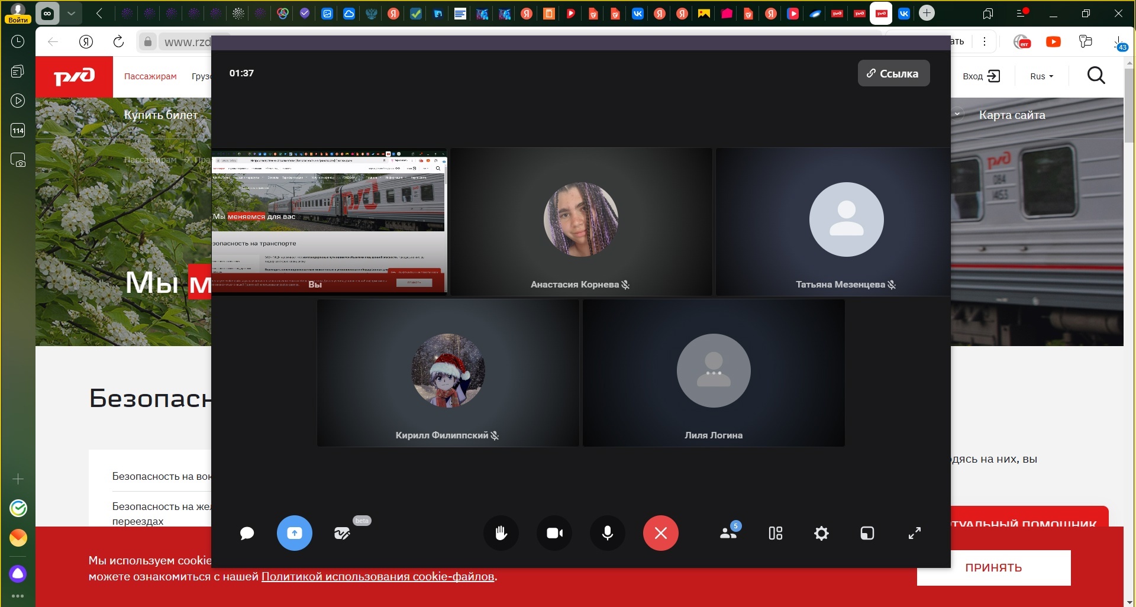The image size is (1136, 607).
Task: Switch to VK tab at right
Action: (x=904, y=13)
